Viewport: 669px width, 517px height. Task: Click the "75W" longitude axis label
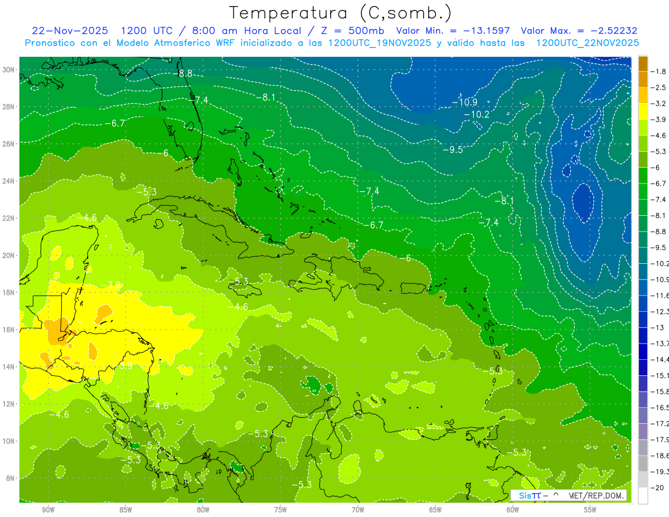coord(280,510)
